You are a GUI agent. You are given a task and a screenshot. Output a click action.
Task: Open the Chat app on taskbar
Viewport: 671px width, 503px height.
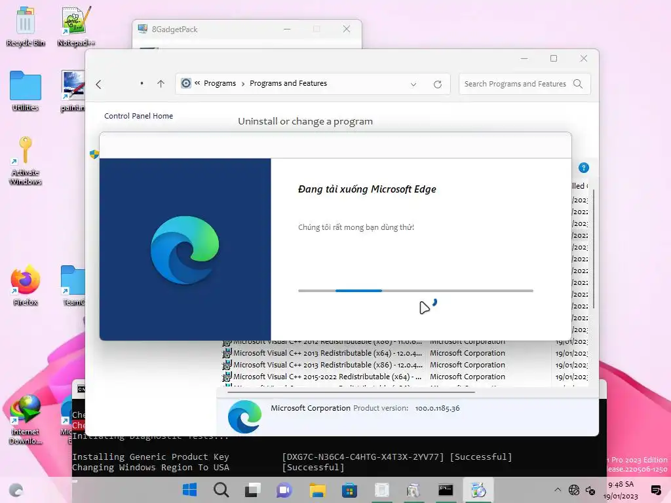coord(284,490)
